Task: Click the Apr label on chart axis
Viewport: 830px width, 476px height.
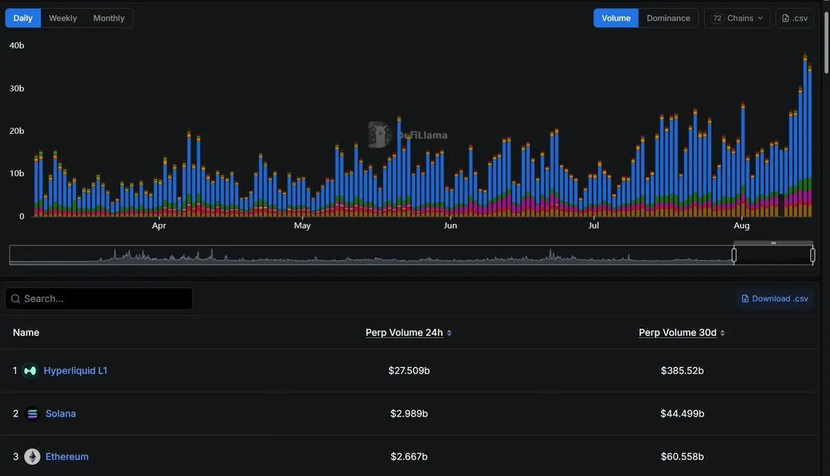Action: pos(158,226)
